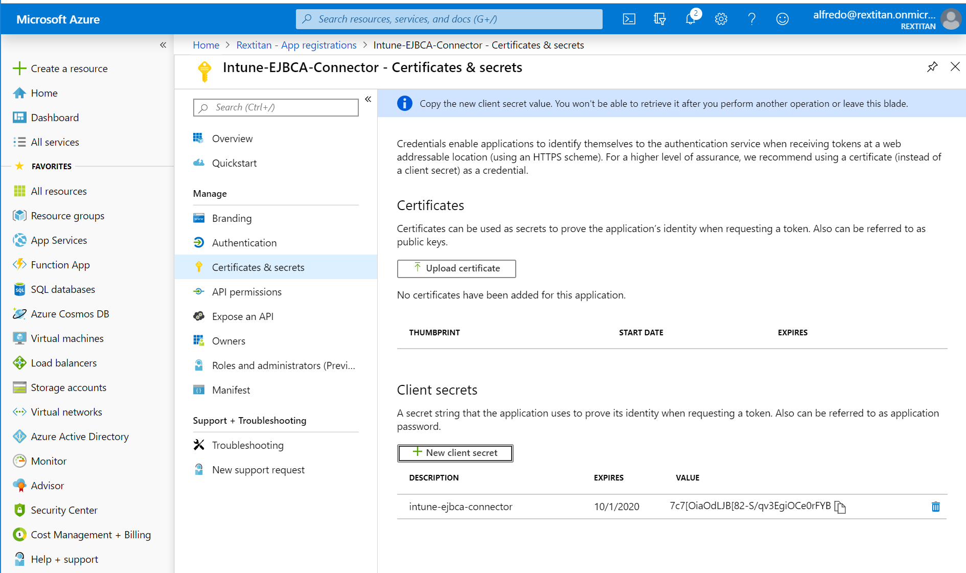Open the portal settings gear

(x=721, y=18)
